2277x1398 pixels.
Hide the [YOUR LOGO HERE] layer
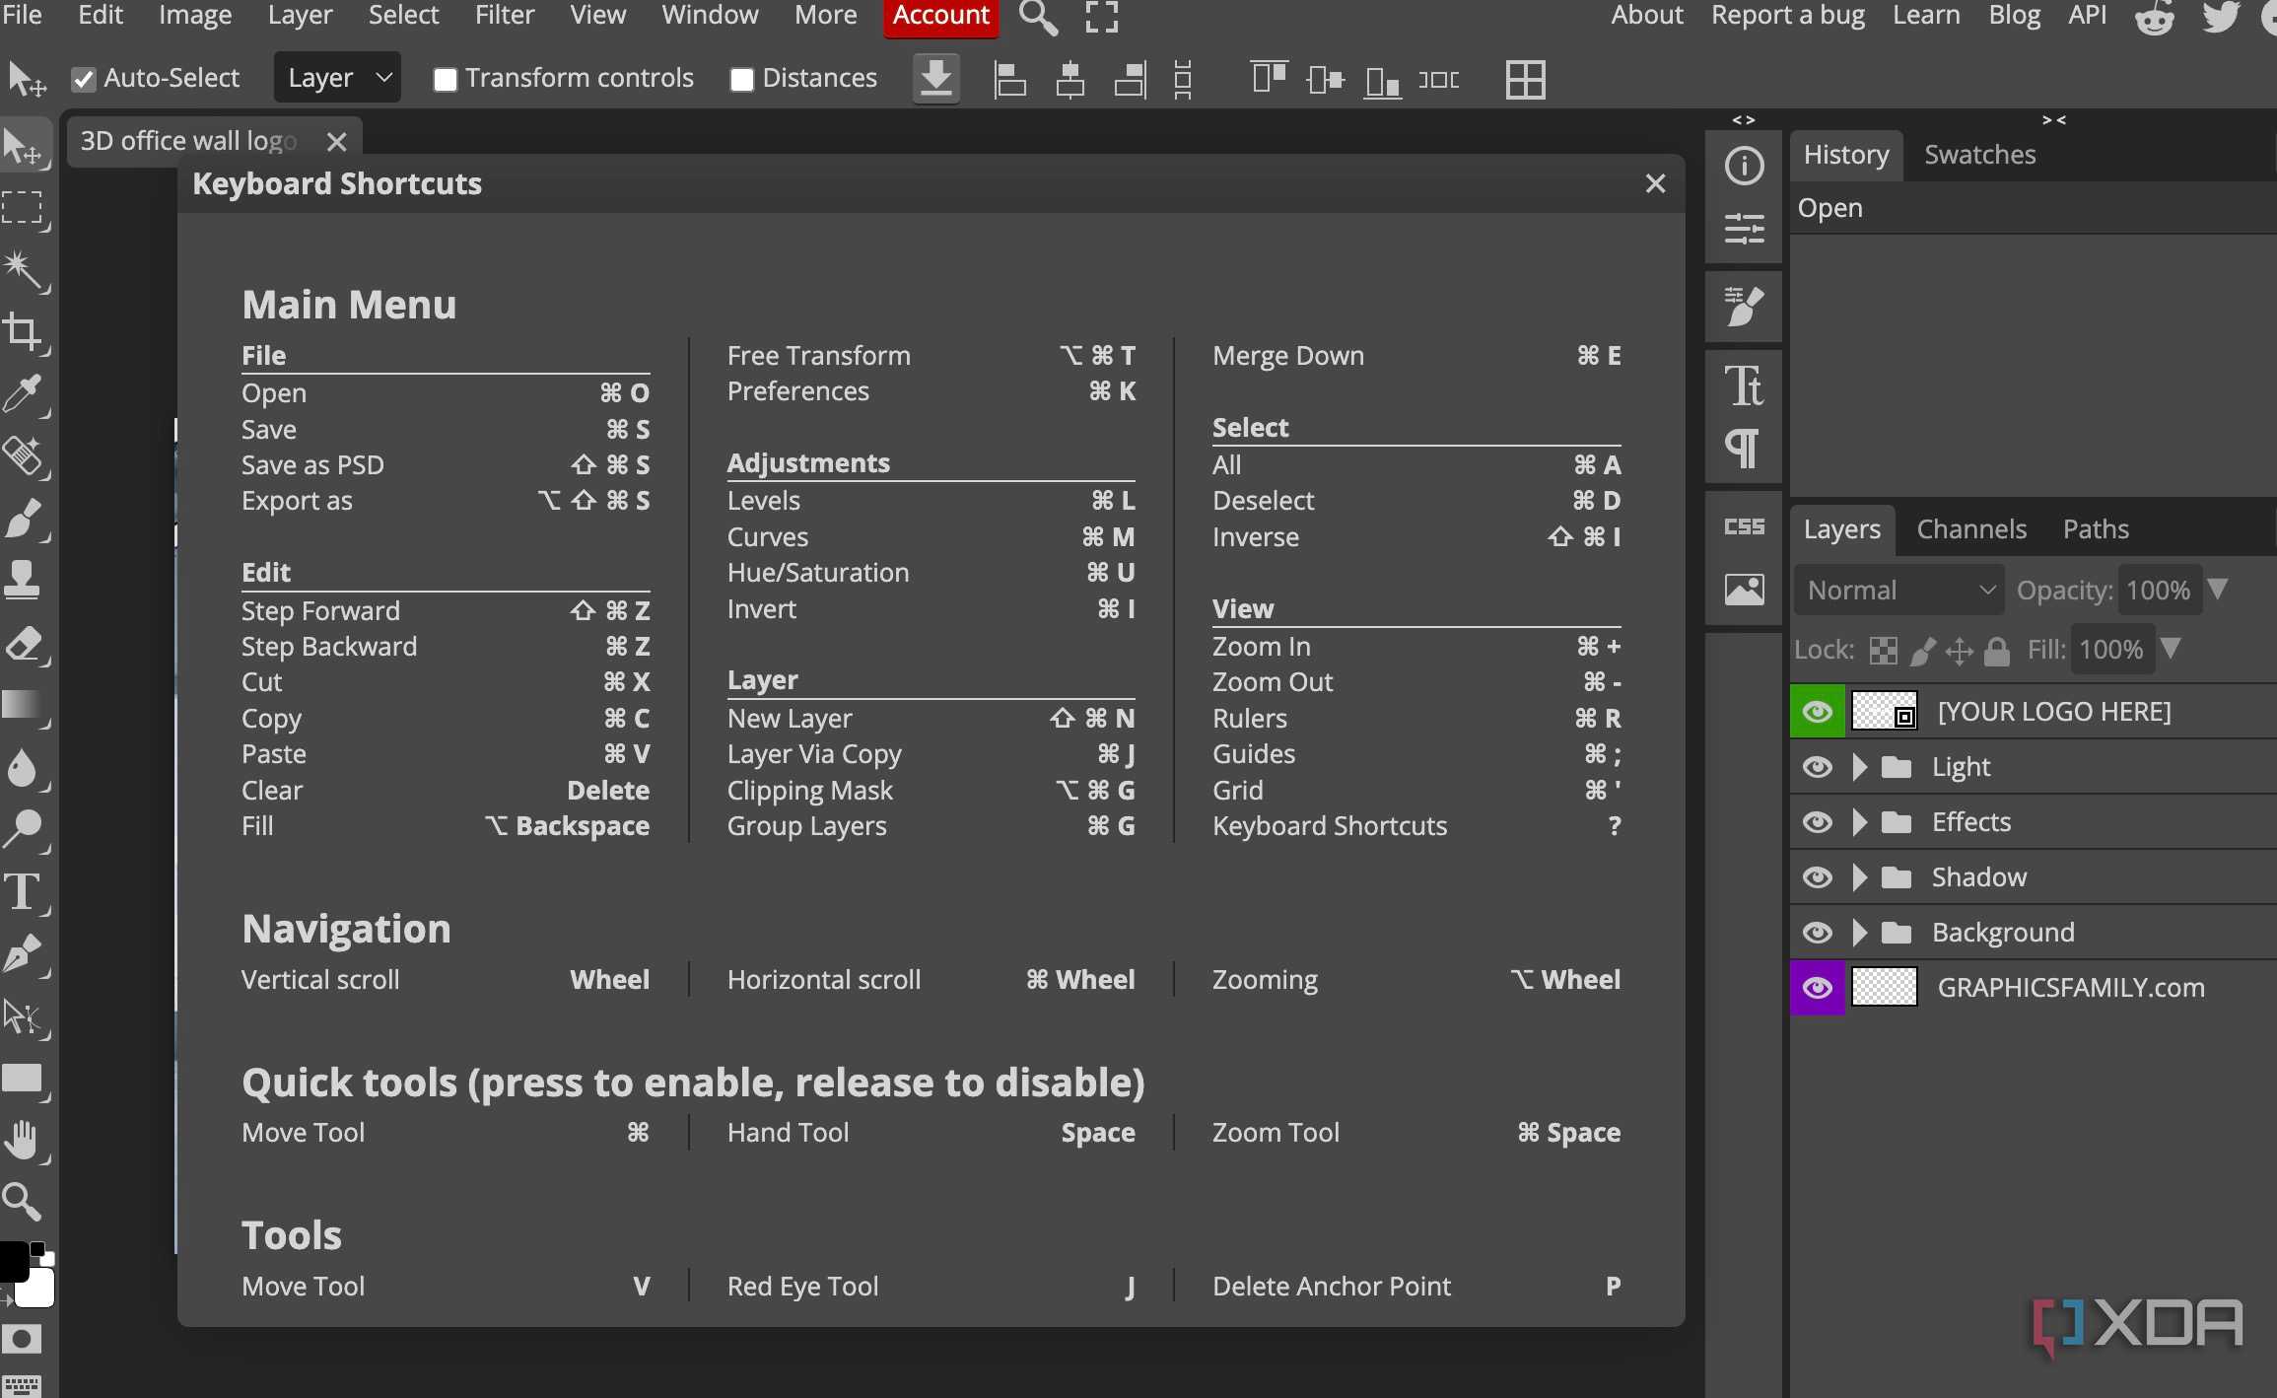click(1817, 711)
